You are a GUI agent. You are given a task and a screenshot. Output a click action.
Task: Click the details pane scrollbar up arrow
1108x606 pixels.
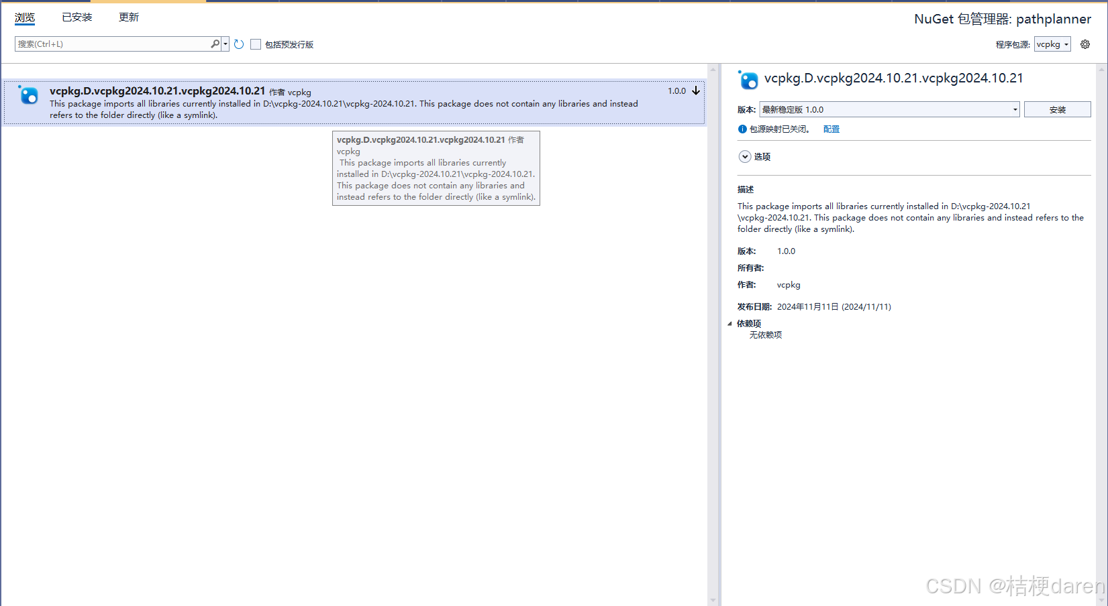[x=1102, y=69]
